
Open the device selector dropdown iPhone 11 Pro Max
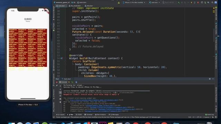tap(134, 2)
